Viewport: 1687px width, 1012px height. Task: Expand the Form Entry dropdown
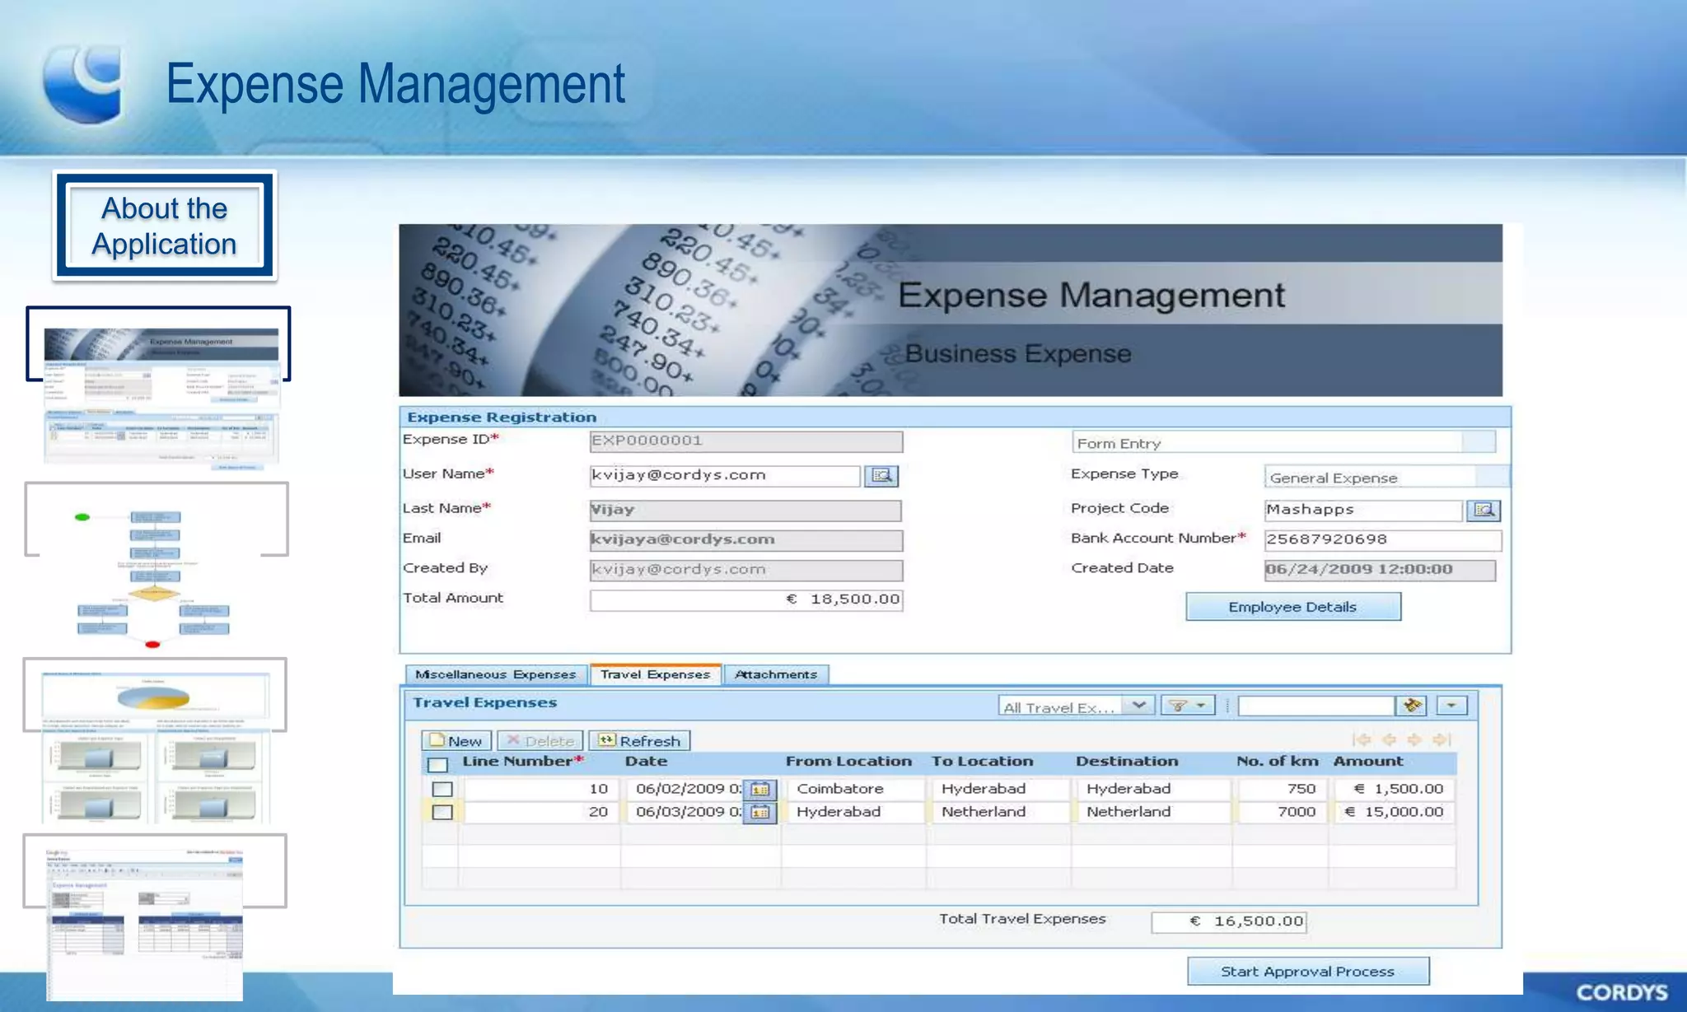click(x=1479, y=442)
